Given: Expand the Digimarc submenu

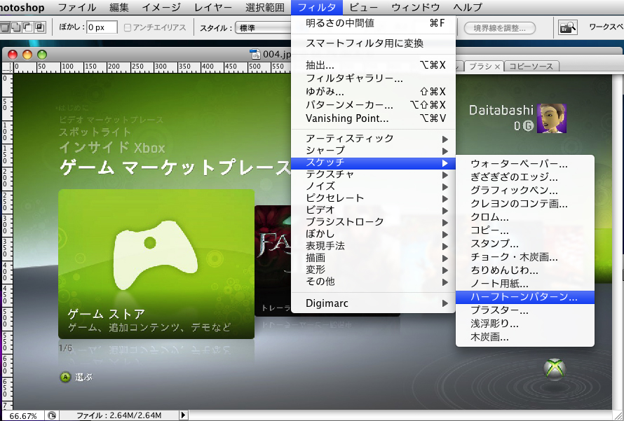Looking at the screenshot, I should pyautogui.click(x=373, y=303).
